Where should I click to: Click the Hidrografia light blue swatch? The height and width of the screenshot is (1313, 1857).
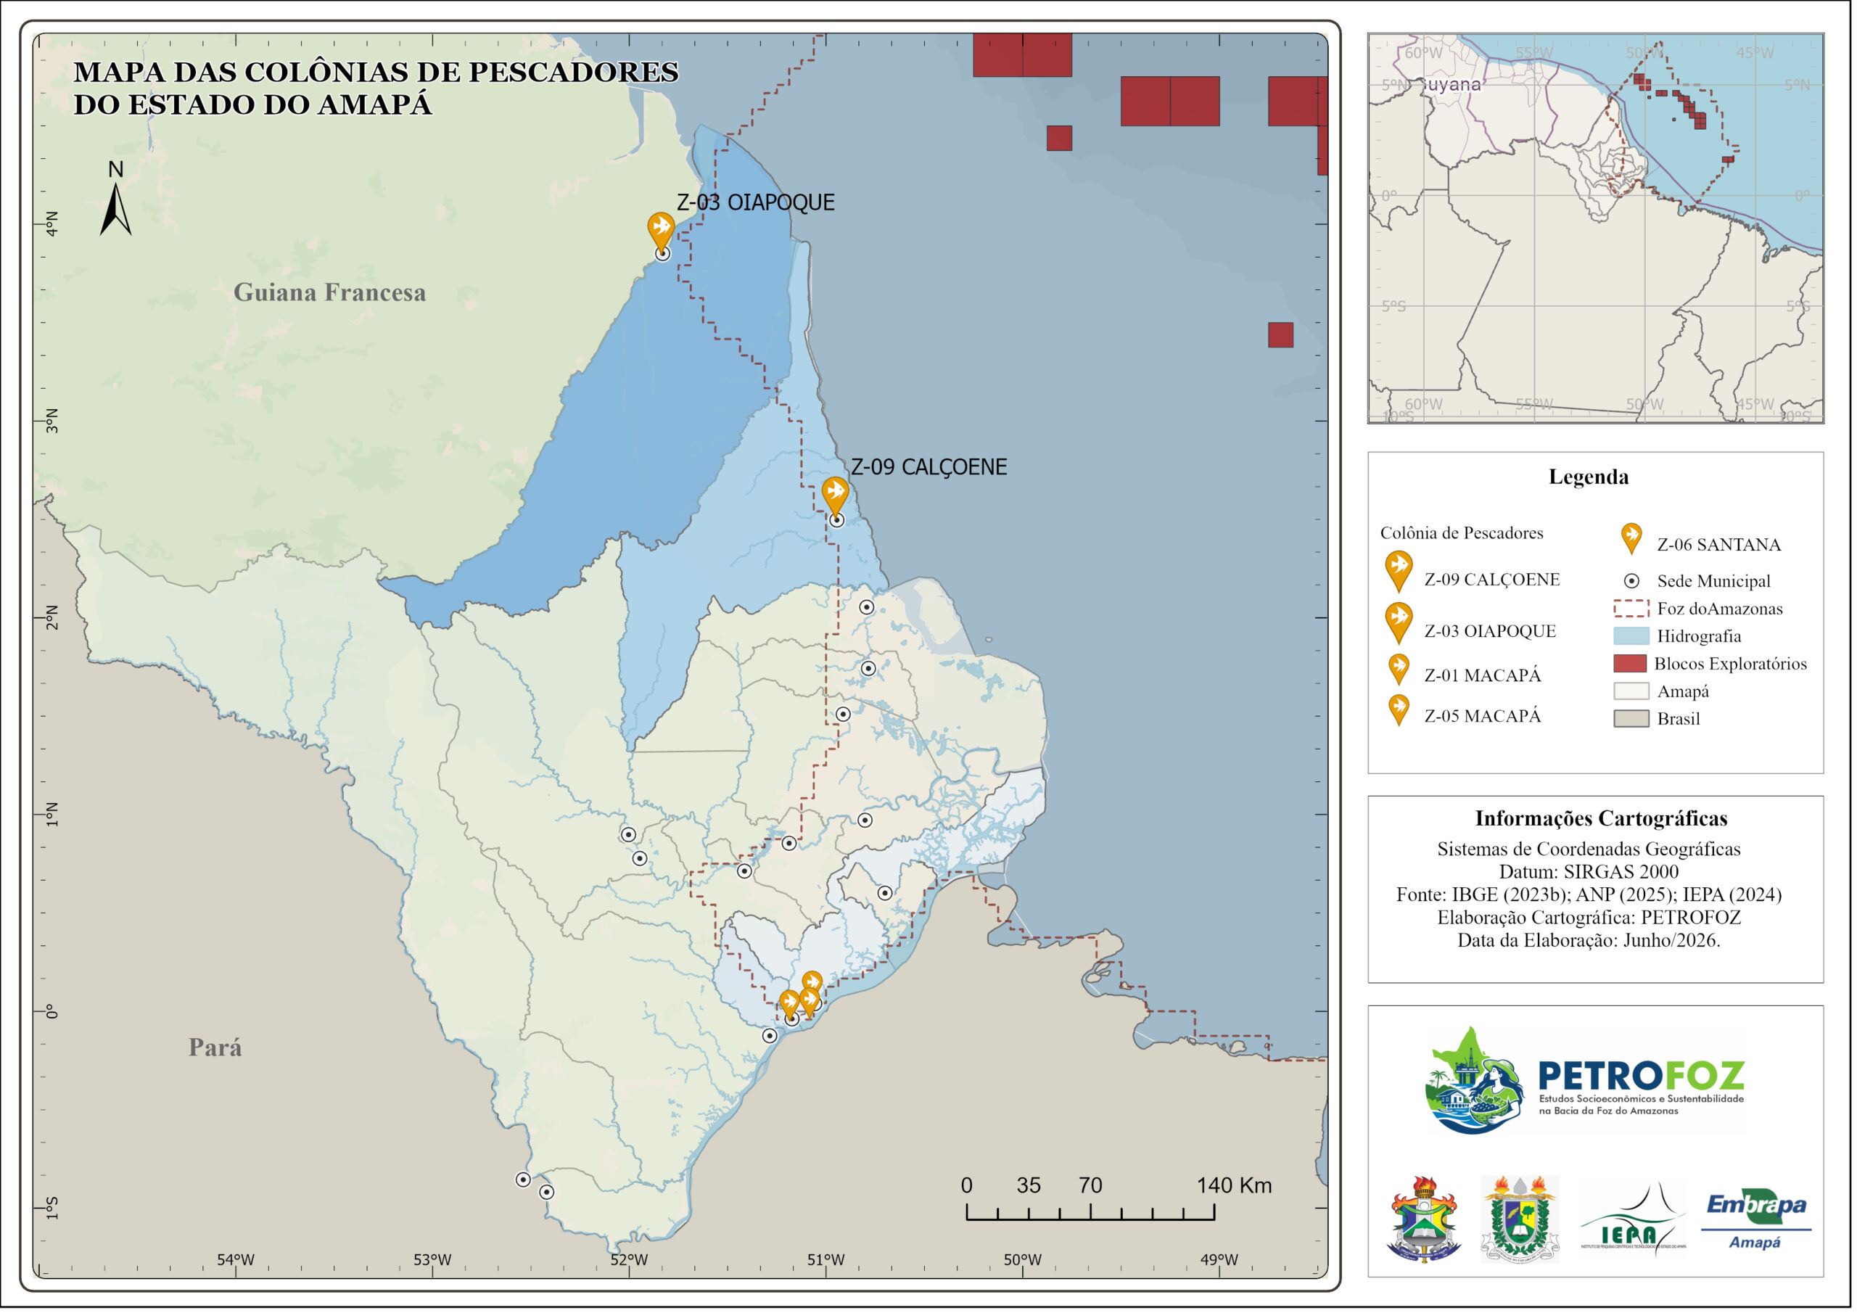1632,637
